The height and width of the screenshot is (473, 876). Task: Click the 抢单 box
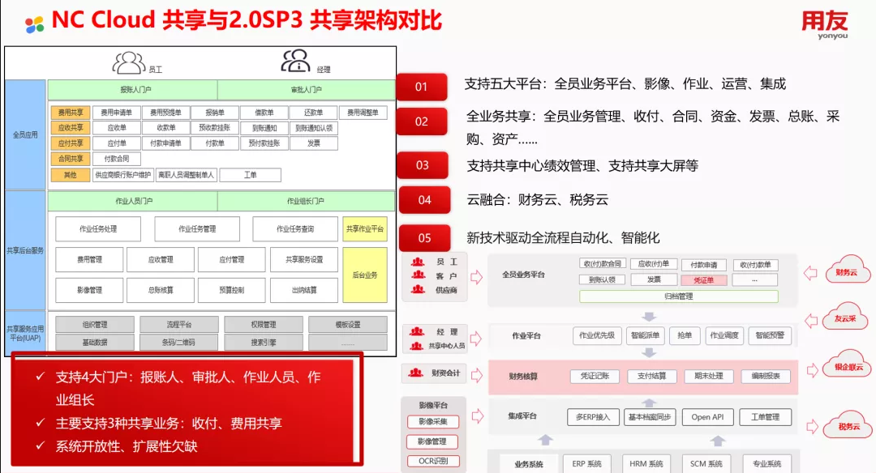[x=685, y=335]
